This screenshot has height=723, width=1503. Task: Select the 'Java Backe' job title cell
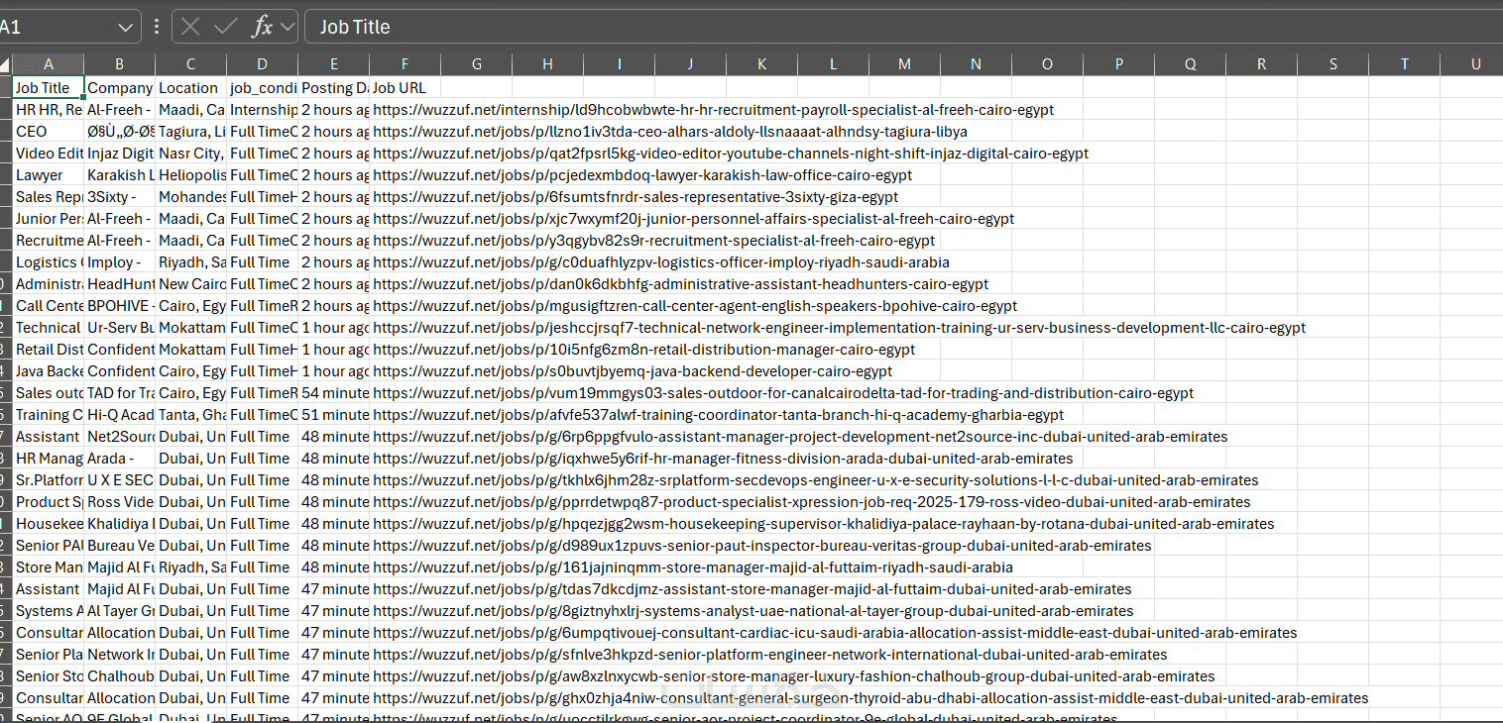[x=49, y=370]
